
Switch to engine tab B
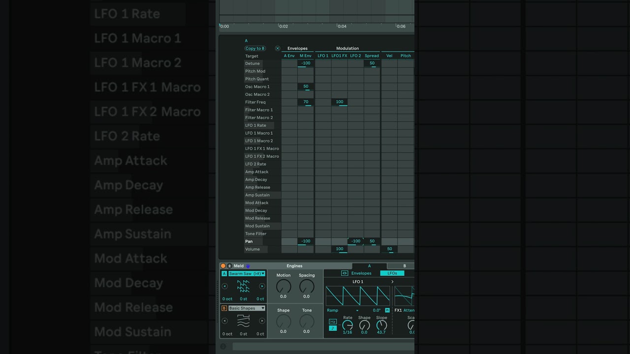405,266
